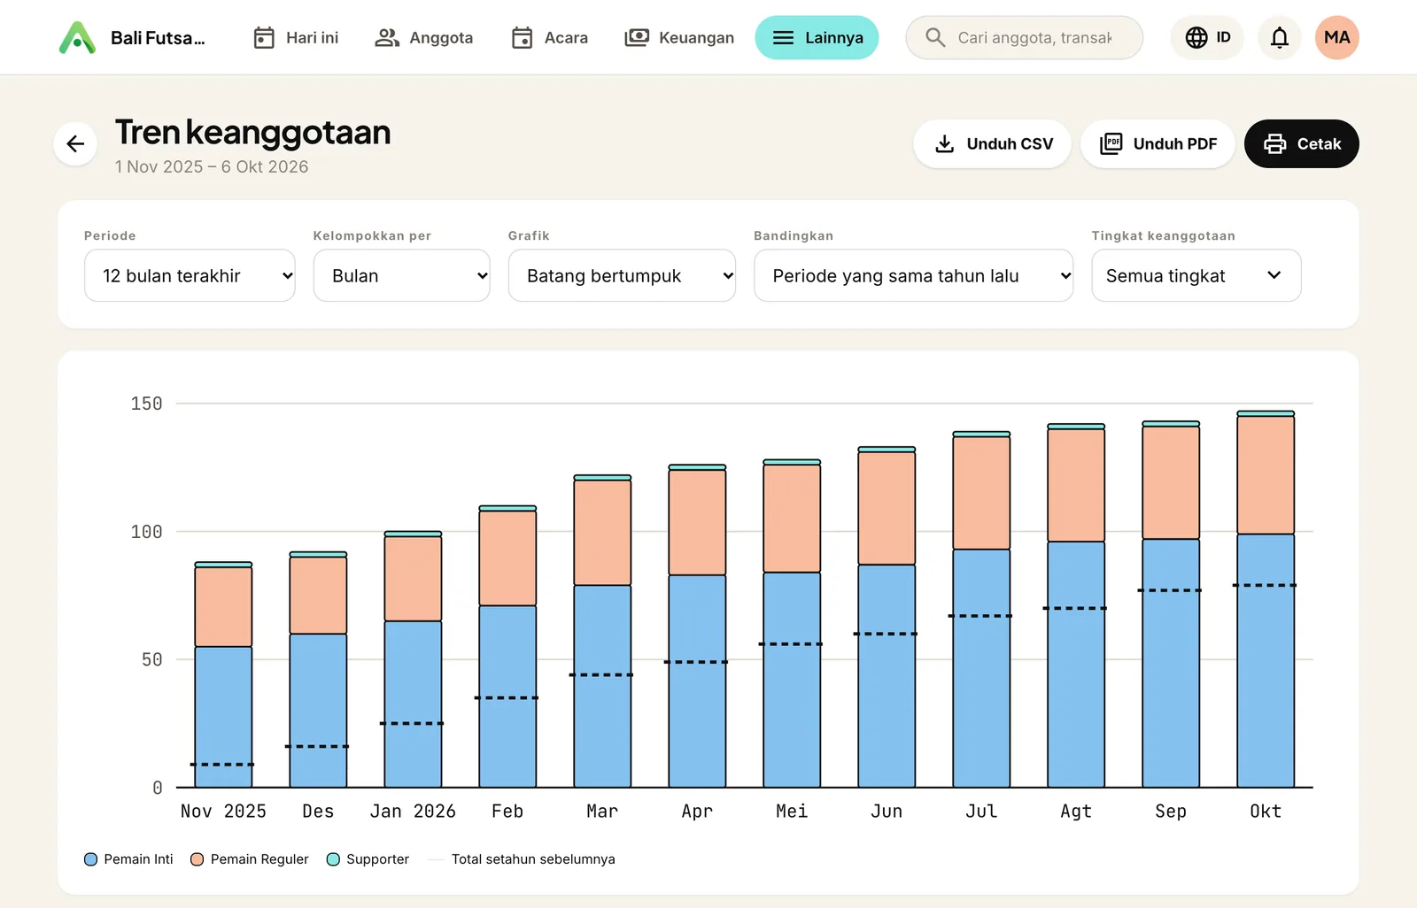Screen dimensions: 1417x908
Task: Open the notifications bell
Action: (x=1280, y=37)
